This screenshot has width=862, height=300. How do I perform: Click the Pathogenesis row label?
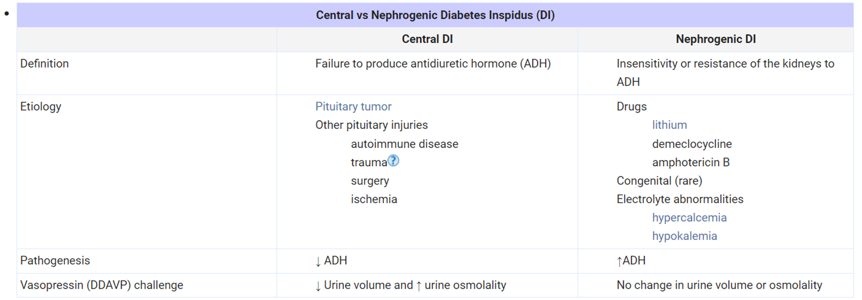point(55,260)
